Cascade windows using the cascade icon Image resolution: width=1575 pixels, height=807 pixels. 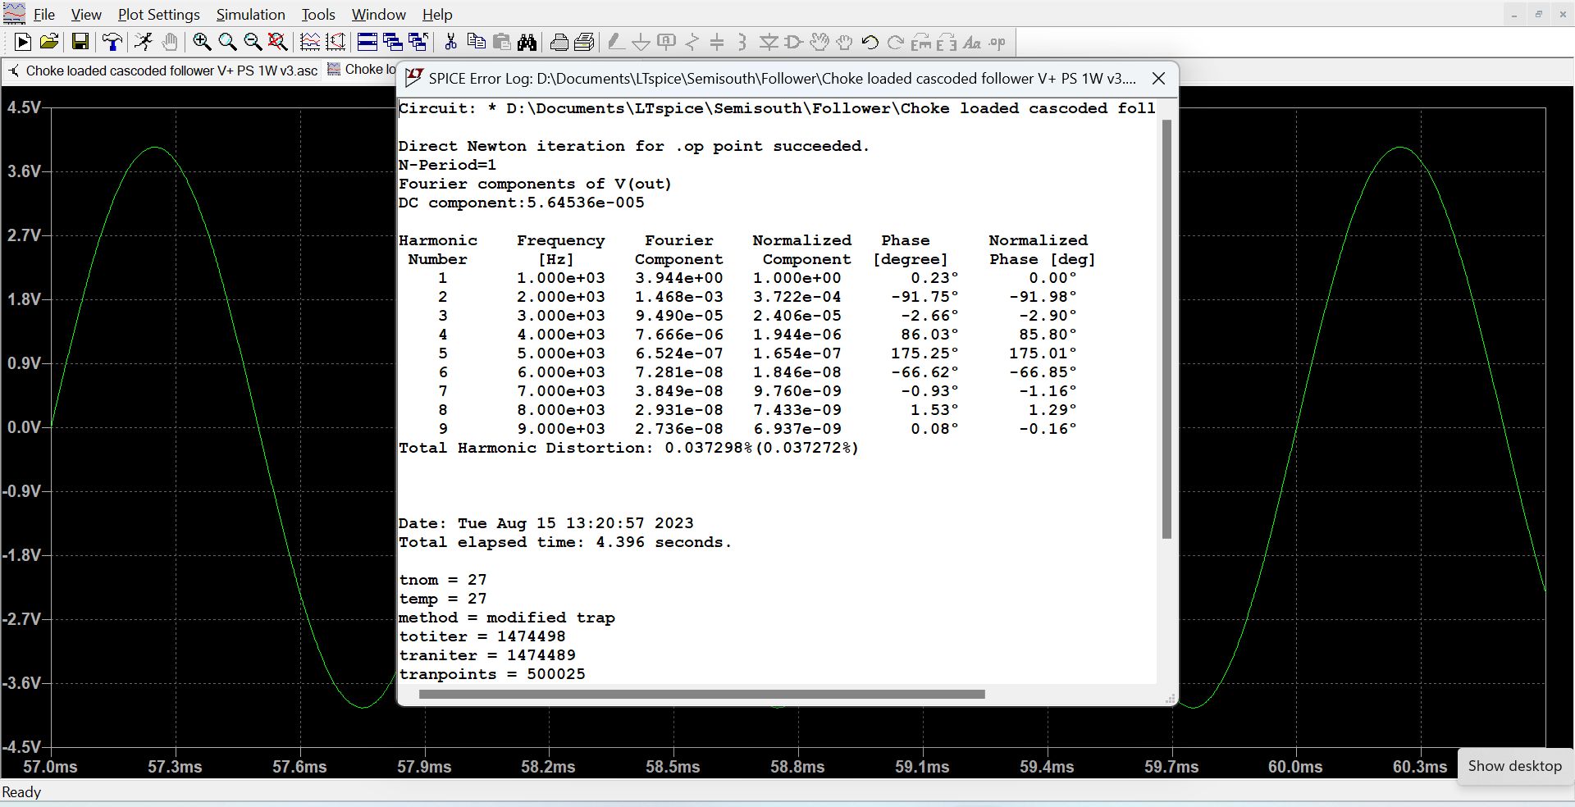tap(393, 43)
